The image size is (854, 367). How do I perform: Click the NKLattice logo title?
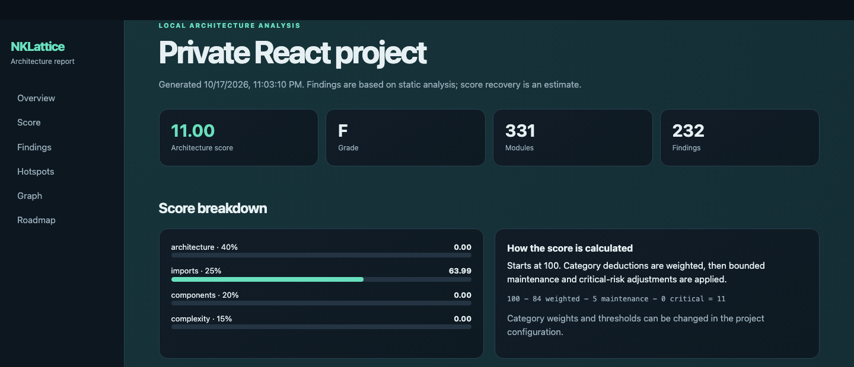tap(37, 46)
